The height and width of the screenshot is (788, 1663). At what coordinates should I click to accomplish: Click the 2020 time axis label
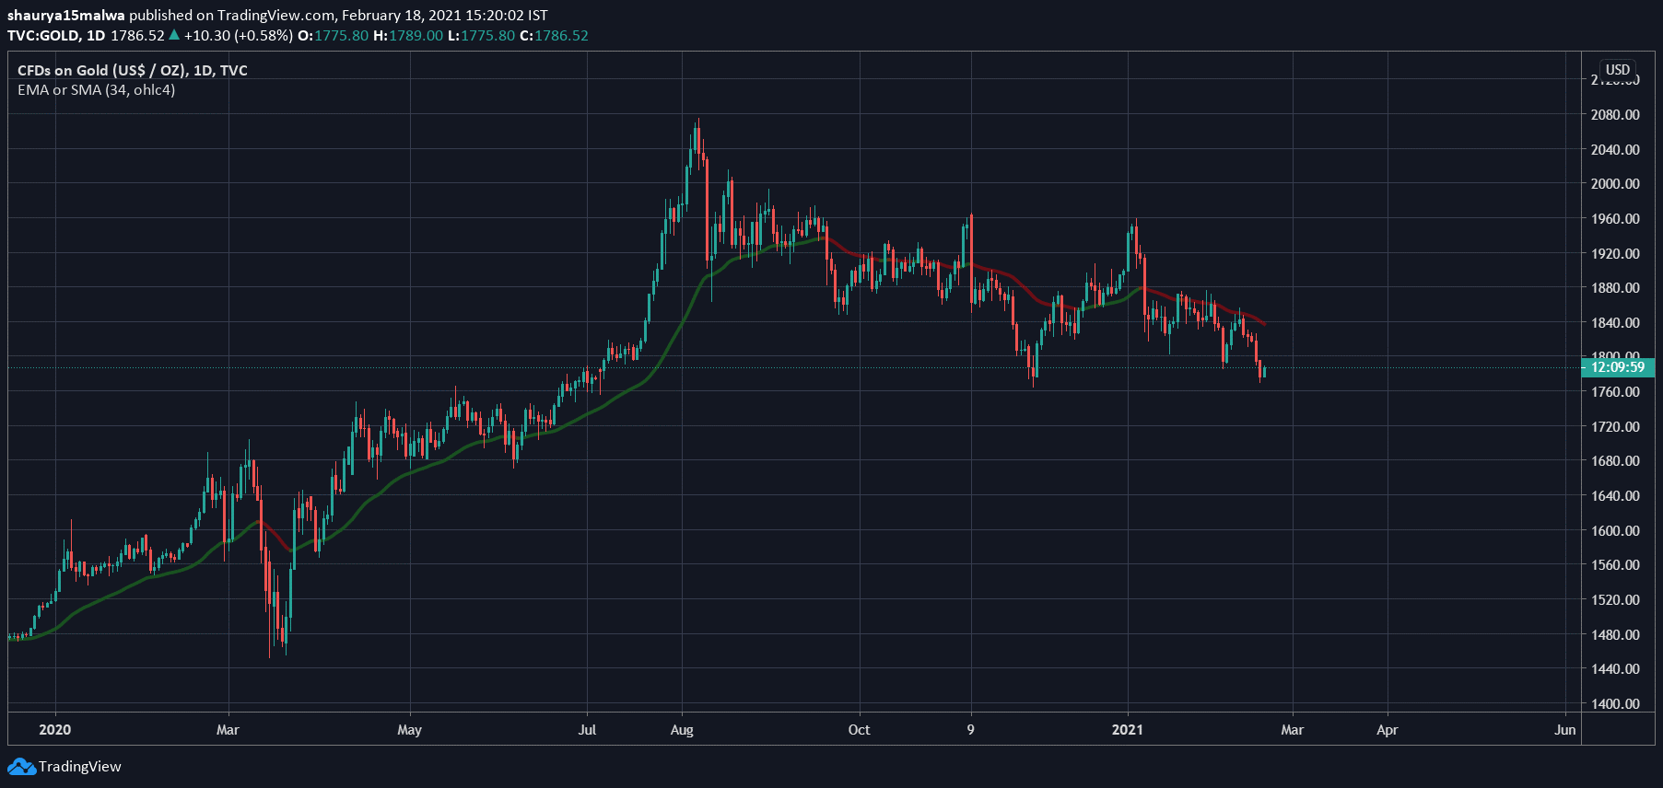[55, 730]
